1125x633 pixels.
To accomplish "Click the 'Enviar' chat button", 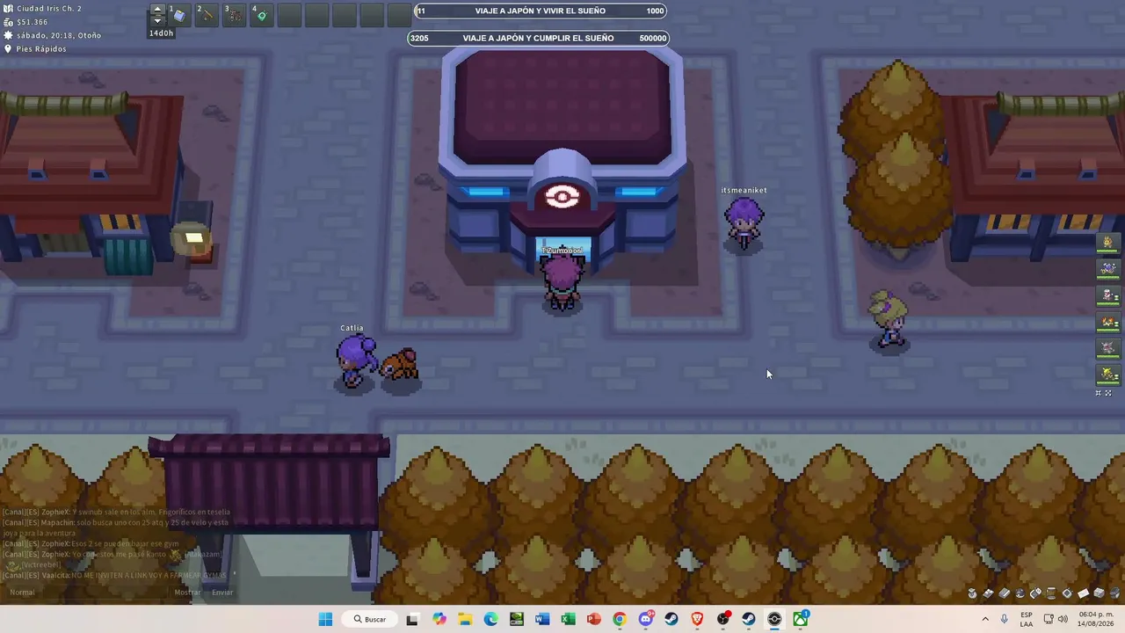I will click(222, 593).
